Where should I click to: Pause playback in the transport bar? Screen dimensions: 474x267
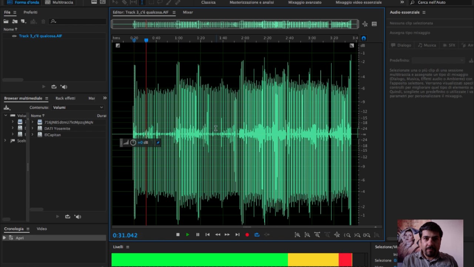coord(198,235)
